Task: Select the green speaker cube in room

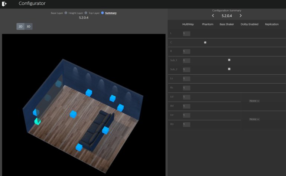Action: 37,121
